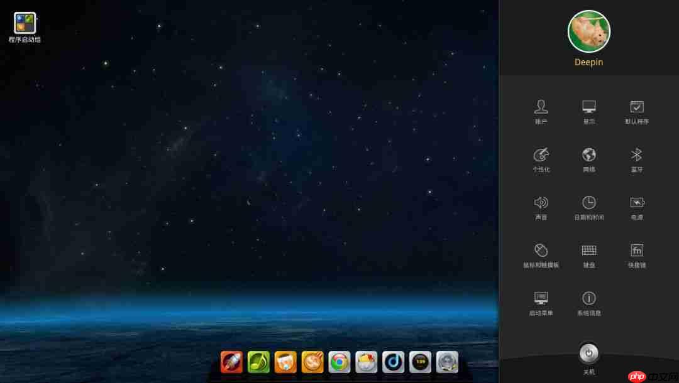Open the 程序启动组 desktop launcher group

point(25,23)
